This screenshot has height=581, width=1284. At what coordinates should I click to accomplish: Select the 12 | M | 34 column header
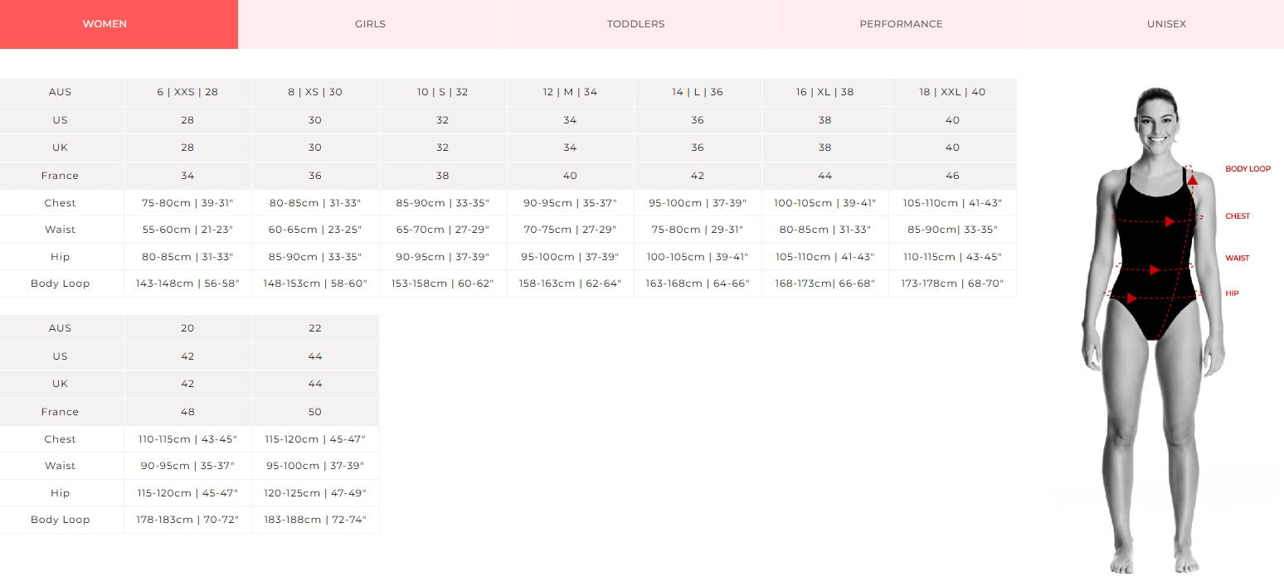point(570,92)
